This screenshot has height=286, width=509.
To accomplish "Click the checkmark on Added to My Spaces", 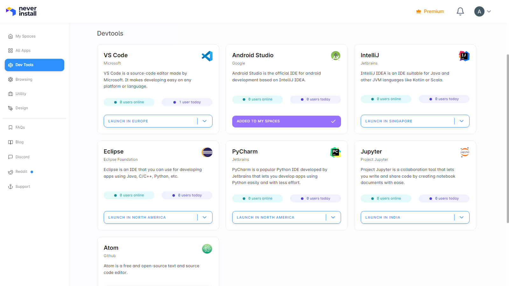I will point(333,121).
